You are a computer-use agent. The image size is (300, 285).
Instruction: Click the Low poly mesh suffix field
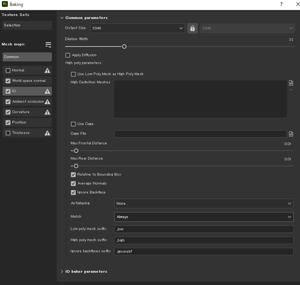click(x=203, y=229)
